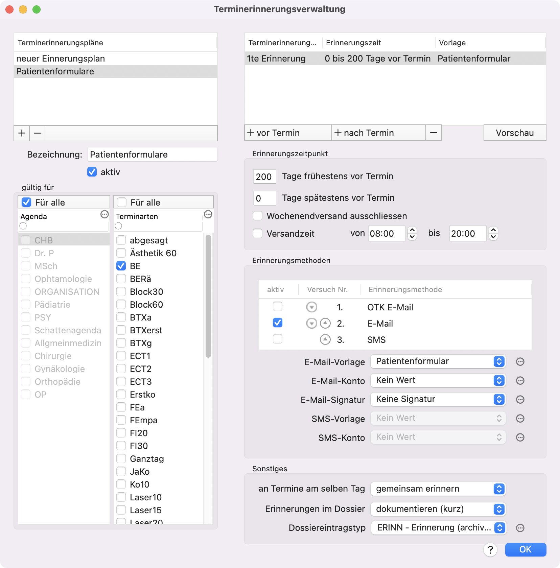Deactivate the E-Mail reminder method
The width and height of the screenshot is (560, 568).
(278, 323)
